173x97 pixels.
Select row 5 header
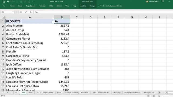click(x=3, y=39)
